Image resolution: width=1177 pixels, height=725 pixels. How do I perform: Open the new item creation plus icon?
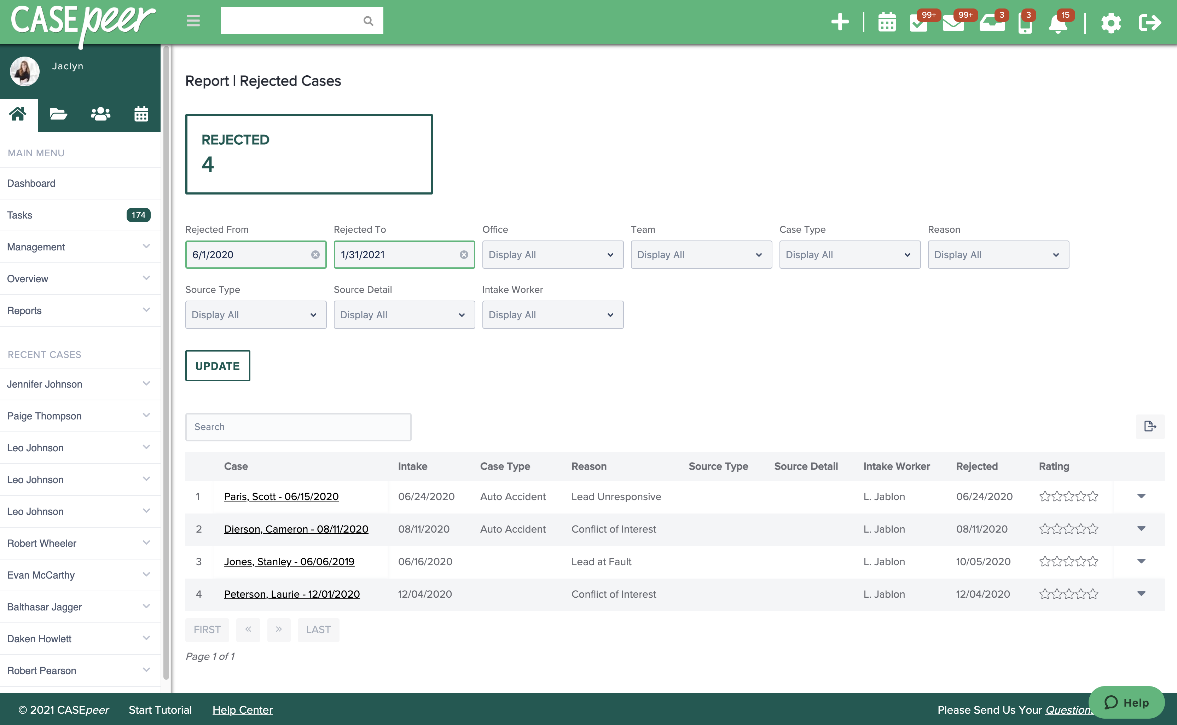pos(840,22)
